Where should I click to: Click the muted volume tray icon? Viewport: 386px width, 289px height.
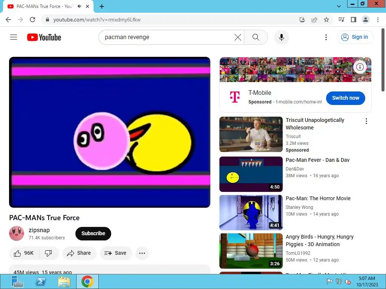coord(348,281)
